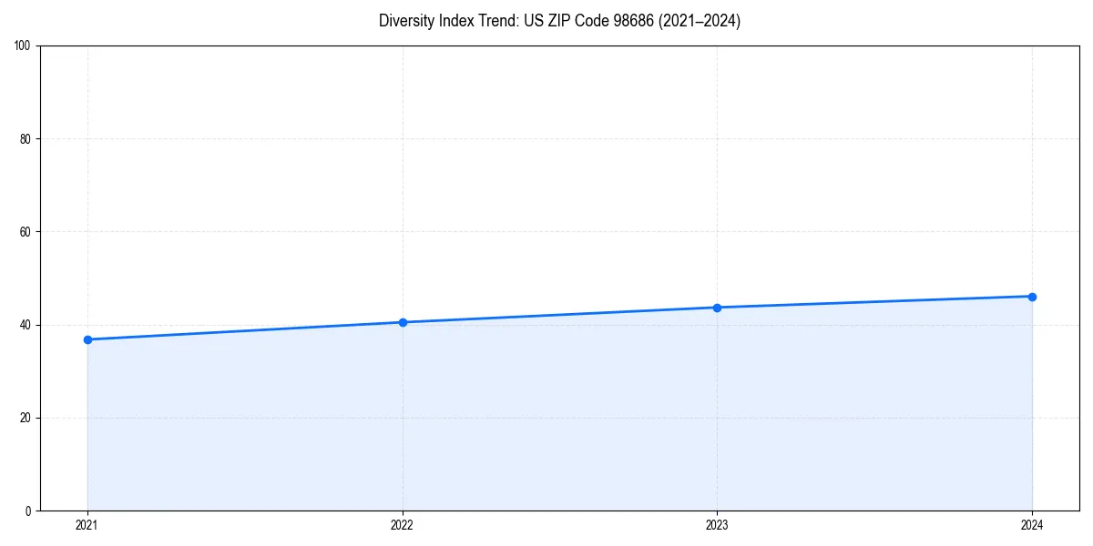This screenshot has width=1093, height=546.
Task: Toggle the dashed gridlines on the chart
Action: (x=559, y=232)
